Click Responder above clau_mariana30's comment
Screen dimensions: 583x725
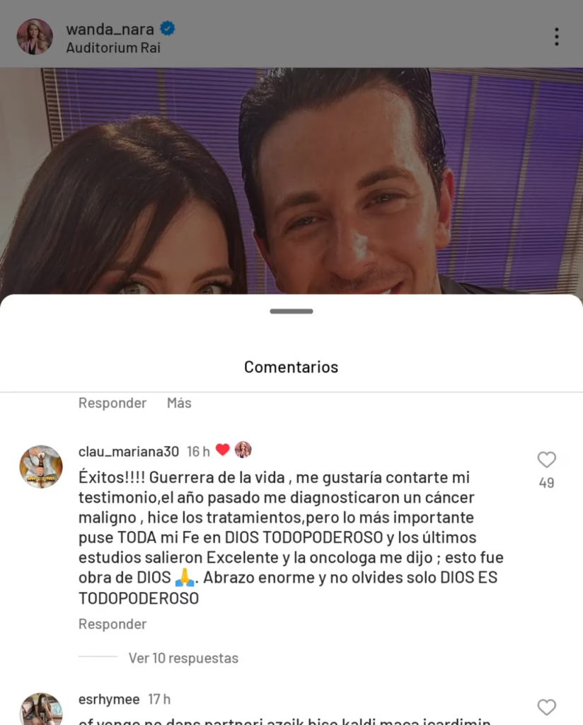click(x=112, y=403)
